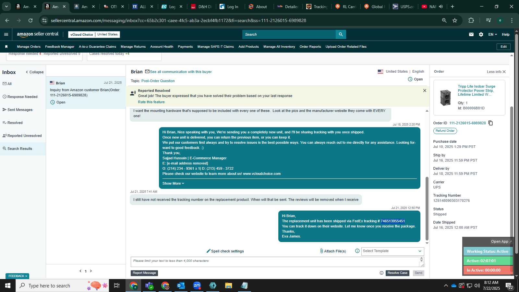Click the Attach File(s) paperclip
519x292 pixels.
[x=321, y=251]
